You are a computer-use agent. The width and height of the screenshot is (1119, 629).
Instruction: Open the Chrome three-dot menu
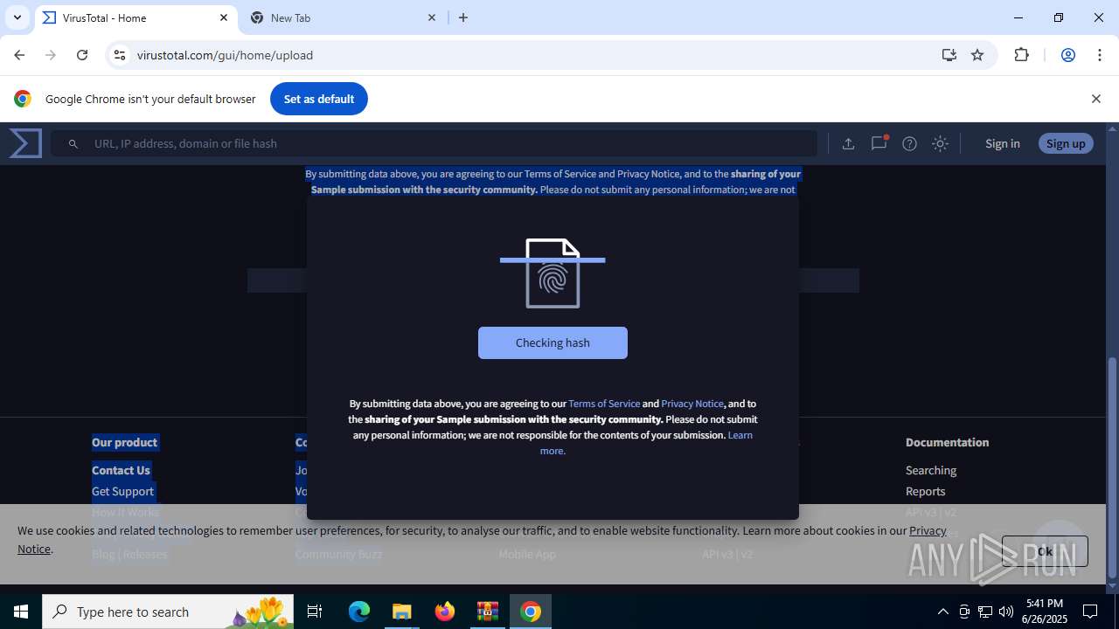(1100, 55)
